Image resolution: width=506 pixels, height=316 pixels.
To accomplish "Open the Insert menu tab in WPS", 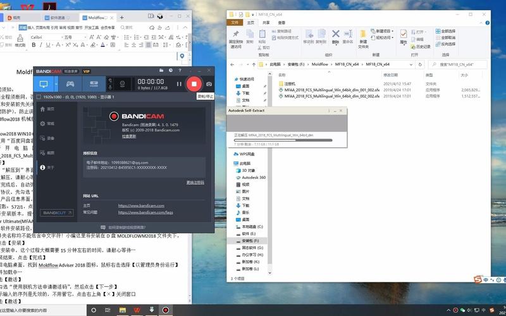I will [x=31, y=28].
